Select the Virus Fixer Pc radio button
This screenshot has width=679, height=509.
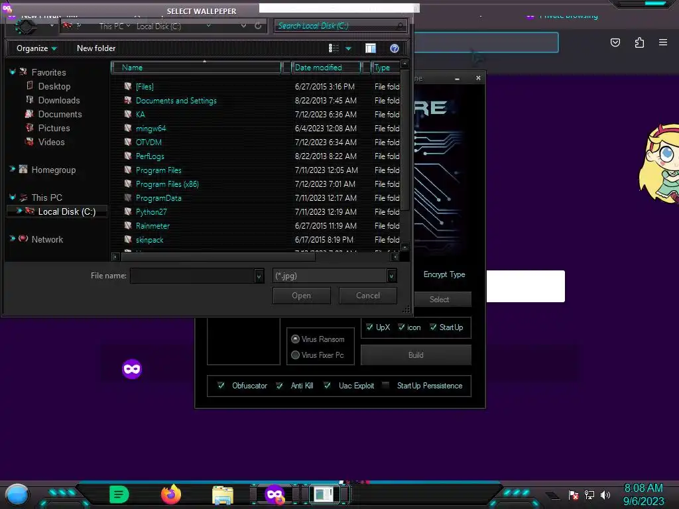[295, 355]
